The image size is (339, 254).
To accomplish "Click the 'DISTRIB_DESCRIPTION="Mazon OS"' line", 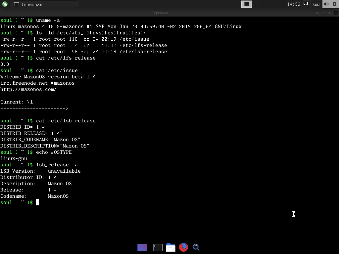I will (x=45, y=146).
